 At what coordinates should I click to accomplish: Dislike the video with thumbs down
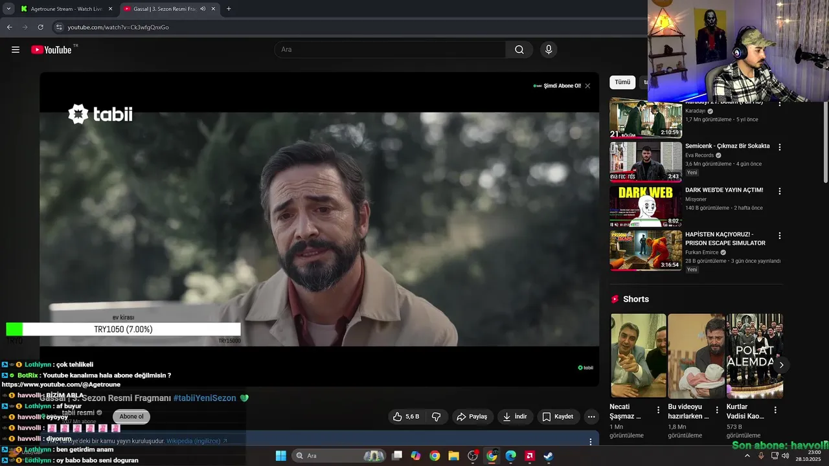(437, 417)
